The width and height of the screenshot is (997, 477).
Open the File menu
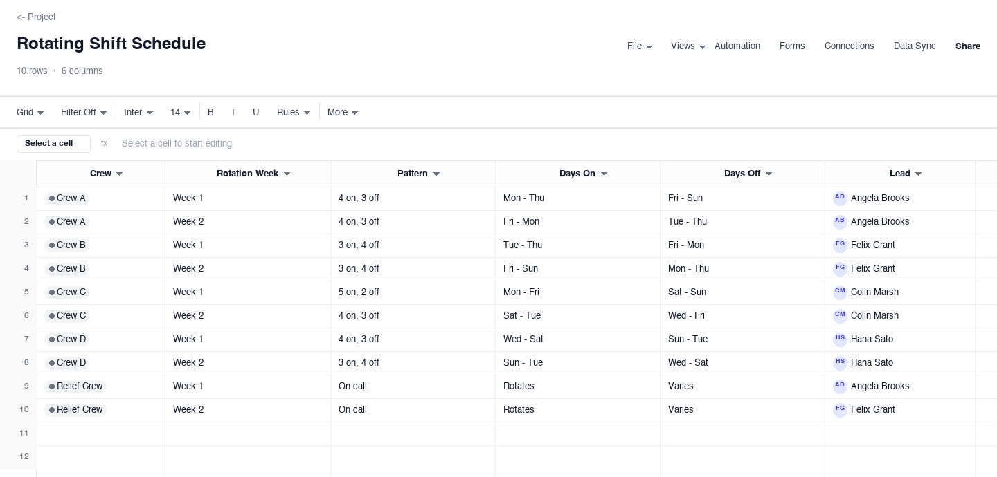tap(639, 46)
